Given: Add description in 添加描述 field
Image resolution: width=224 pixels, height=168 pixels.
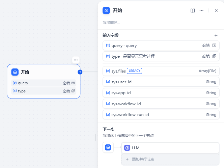Looking at the screenshot, I should coord(111,23).
